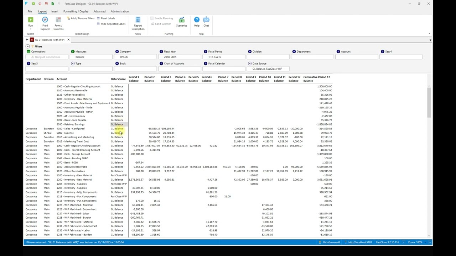Click the green run icon in title bar
456x256 pixels.
pyautogui.click(x=33, y=4)
